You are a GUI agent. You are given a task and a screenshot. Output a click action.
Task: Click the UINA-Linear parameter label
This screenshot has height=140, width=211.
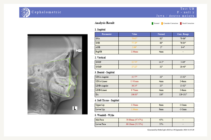101,81
